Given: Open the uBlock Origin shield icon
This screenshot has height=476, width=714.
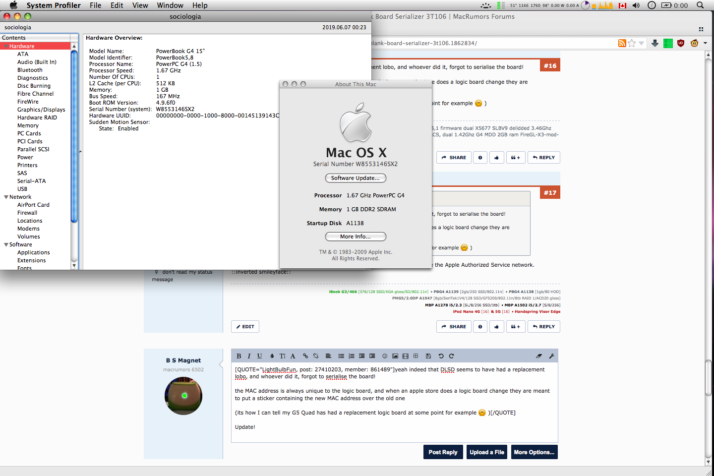Looking at the screenshot, I should (681, 43).
